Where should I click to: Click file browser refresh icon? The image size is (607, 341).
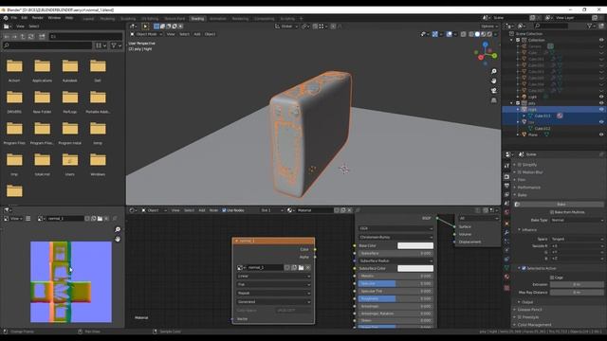point(31,36)
